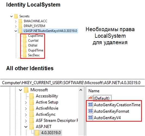Viewport: 145px width, 136px height.
Task: Select the DPAPI_SYSTEM key label
Action: click(x=34, y=26)
